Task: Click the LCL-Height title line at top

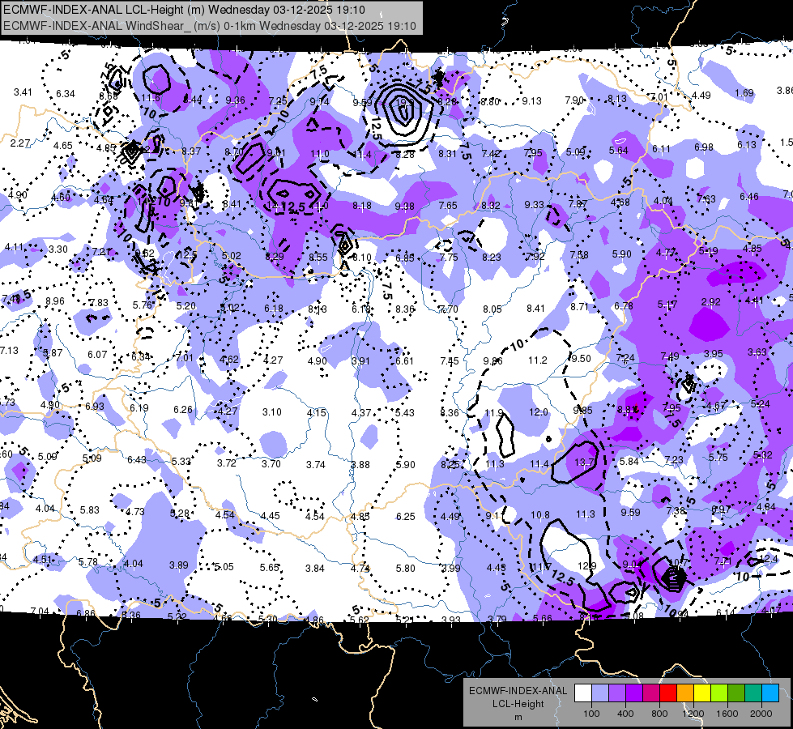Action: click(x=184, y=10)
